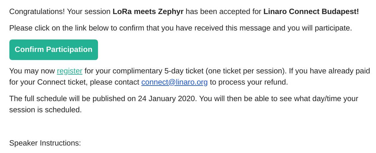
Task: Click the green Confirm Participation button
Action: [x=54, y=50]
